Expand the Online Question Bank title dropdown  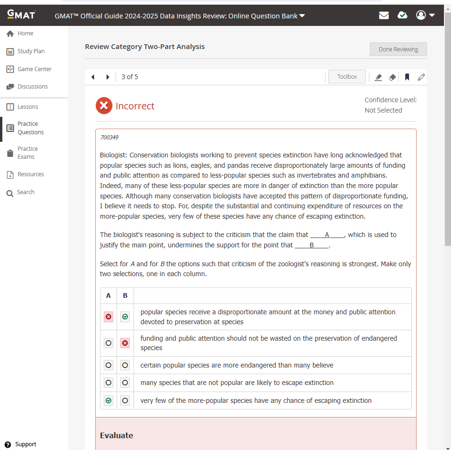click(x=302, y=16)
